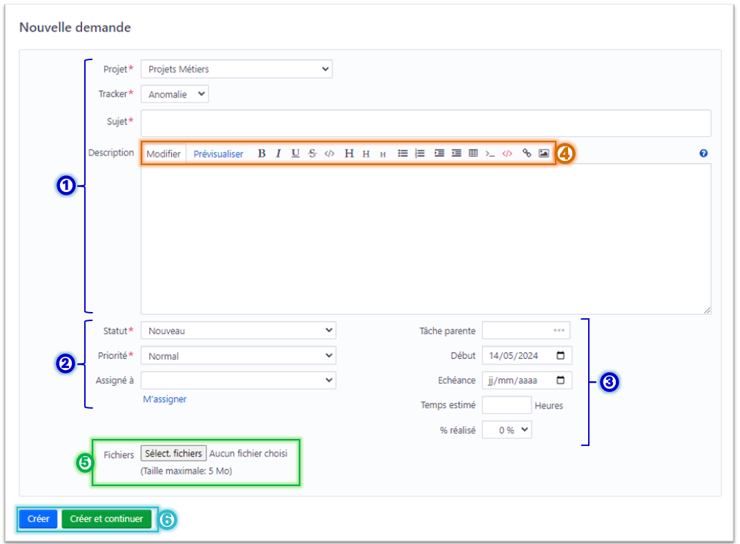
Task: Insert an image in the description editor
Action: pos(543,153)
